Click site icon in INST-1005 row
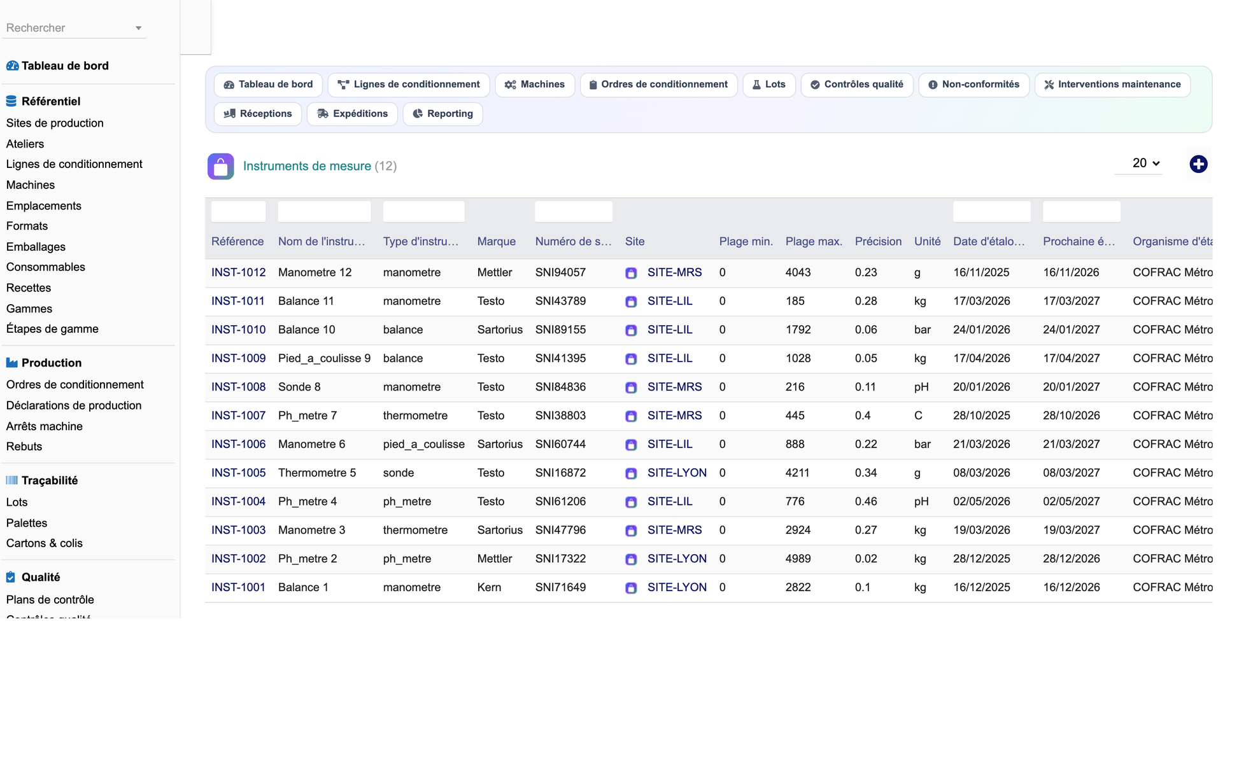The height and width of the screenshot is (766, 1239). click(631, 473)
